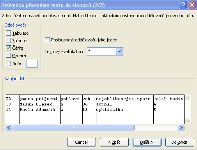The height and width of the screenshot is (150, 197).
Task: Enable the Středník delimiter checkbox
Action: pos(8,41)
